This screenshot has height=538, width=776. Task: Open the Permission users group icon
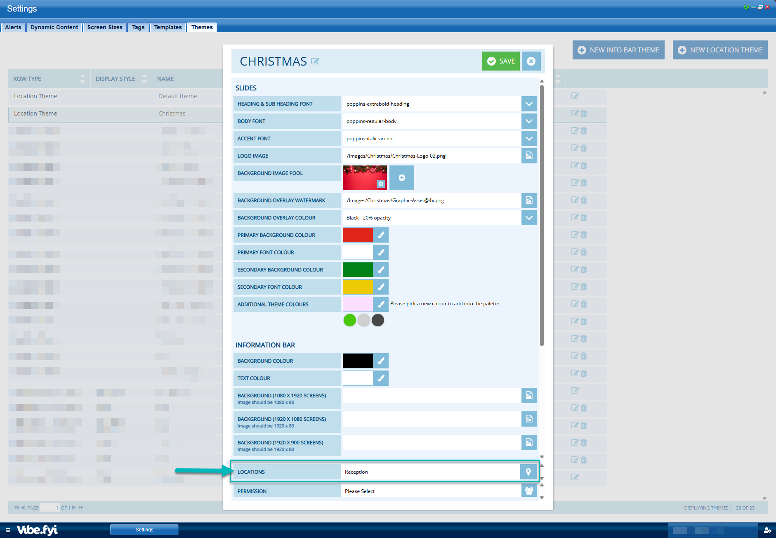point(529,491)
